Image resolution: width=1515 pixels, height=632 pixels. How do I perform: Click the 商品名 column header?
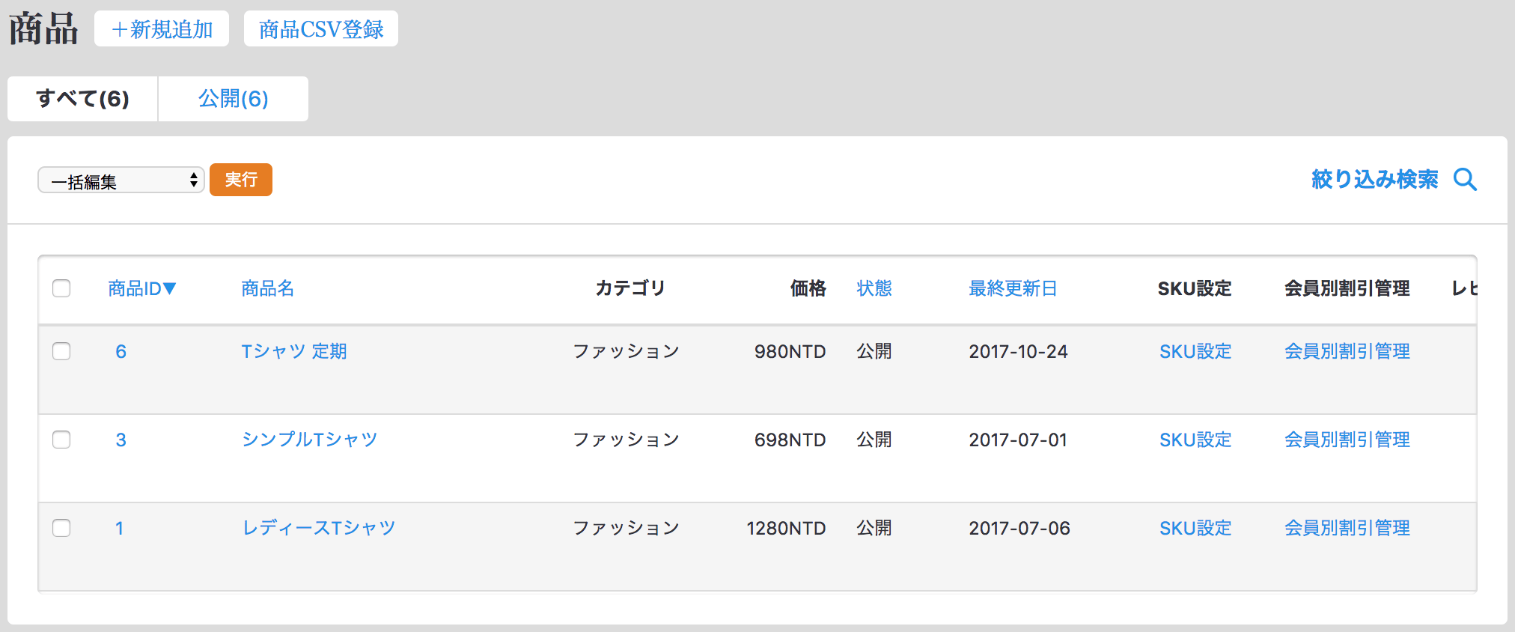[267, 288]
